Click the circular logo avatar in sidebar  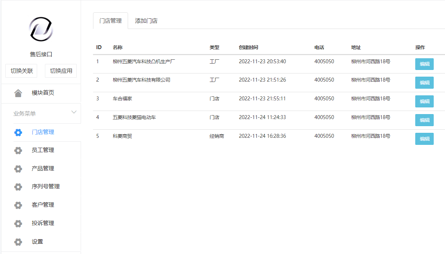pos(41,29)
